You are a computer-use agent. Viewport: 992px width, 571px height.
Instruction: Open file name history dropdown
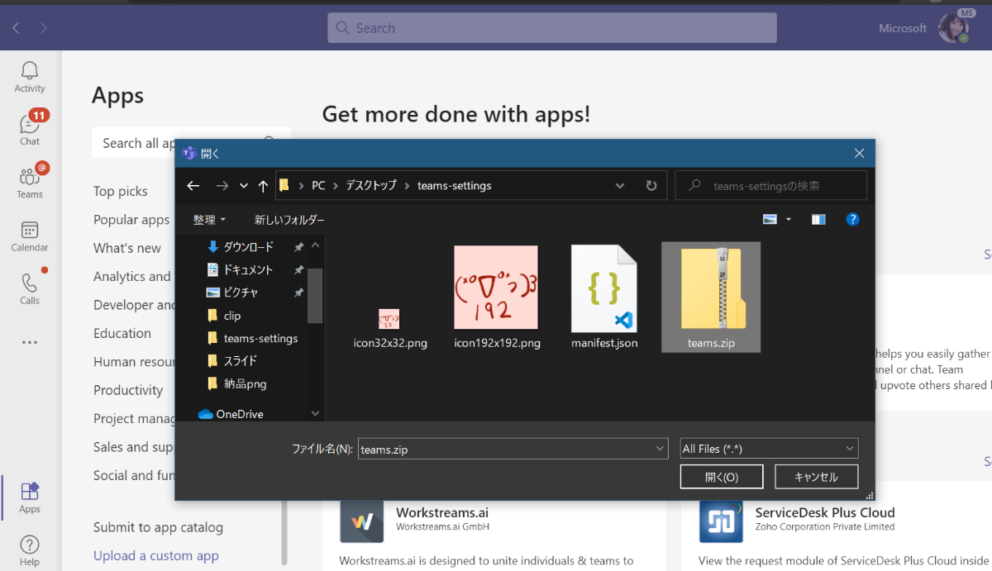660,449
